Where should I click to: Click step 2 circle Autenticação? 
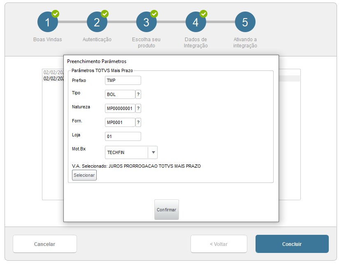(97, 22)
